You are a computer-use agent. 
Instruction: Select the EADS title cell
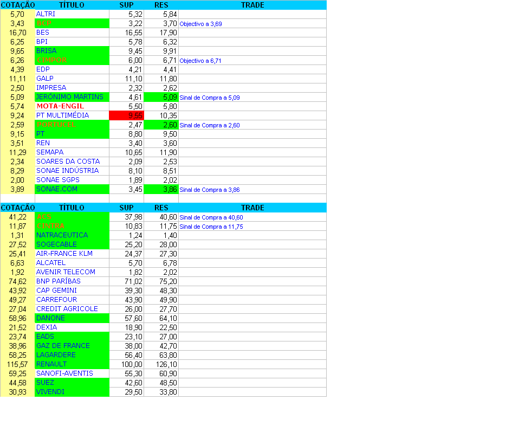click(72, 337)
